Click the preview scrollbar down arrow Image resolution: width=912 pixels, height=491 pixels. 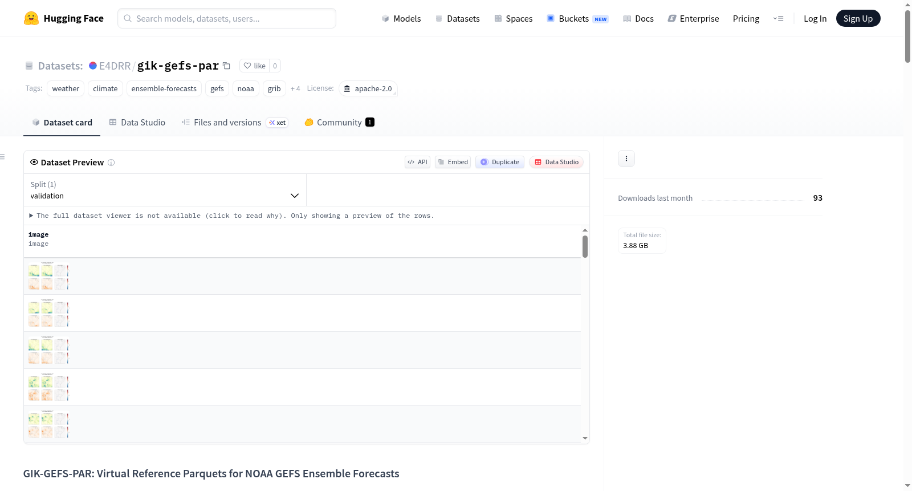tap(585, 439)
